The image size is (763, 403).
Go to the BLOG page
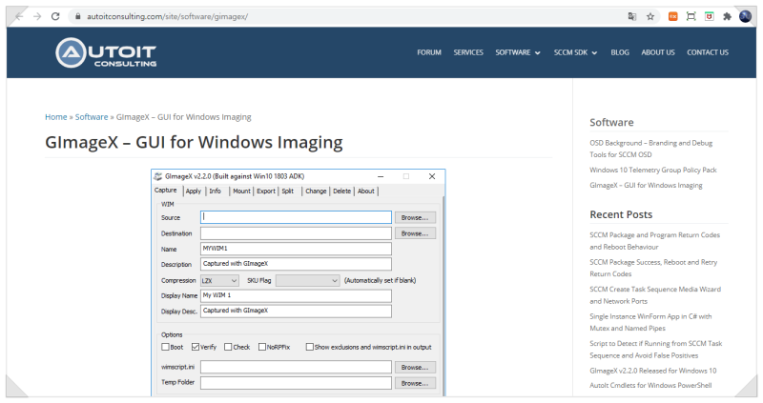620,52
